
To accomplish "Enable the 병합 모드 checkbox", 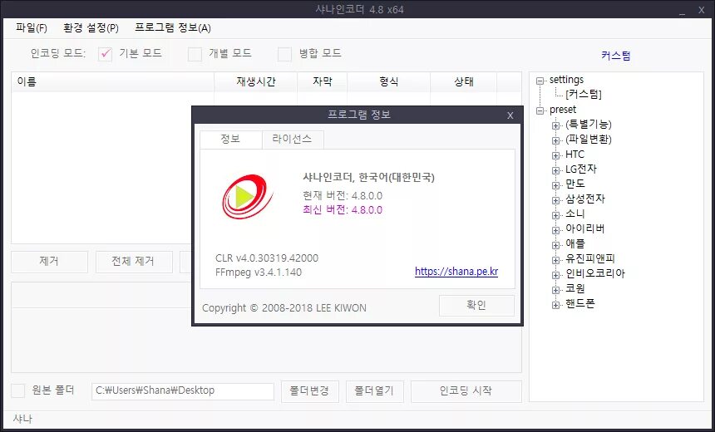I will [284, 54].
